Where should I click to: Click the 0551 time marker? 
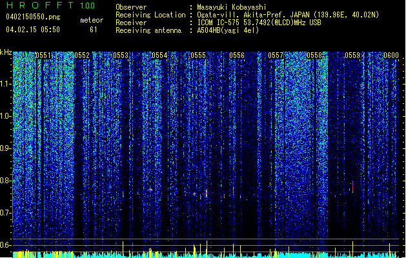tap(43, 55)
